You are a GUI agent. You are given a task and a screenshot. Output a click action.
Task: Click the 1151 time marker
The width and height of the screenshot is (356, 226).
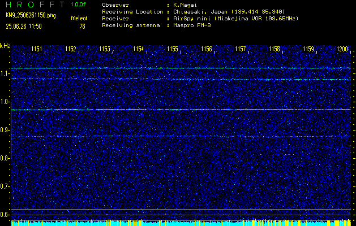37,49
